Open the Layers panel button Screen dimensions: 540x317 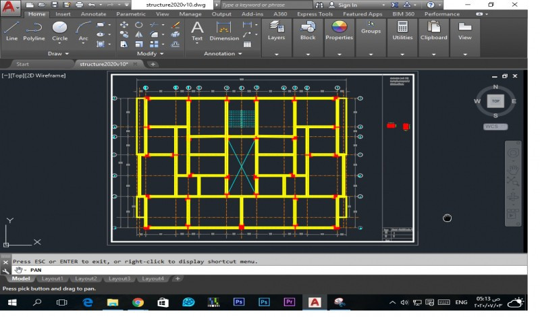pos(276,31)
